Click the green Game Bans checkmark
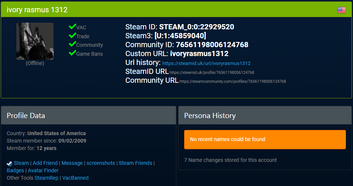This screenshot has width=353, height=186. 72,53
